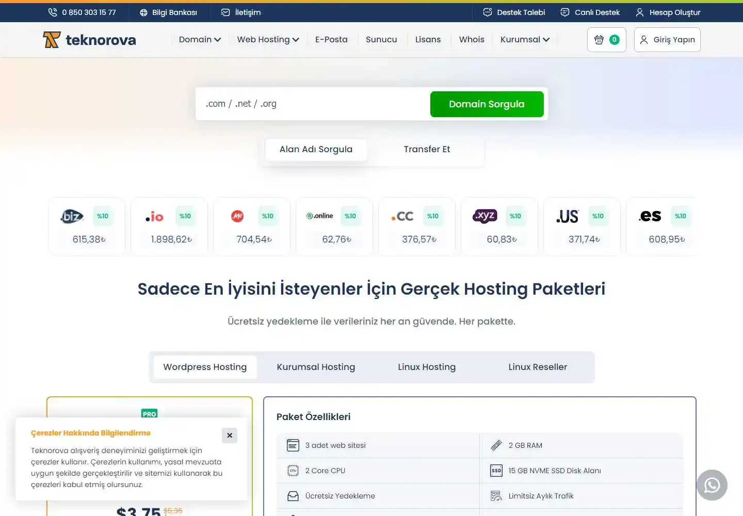The height and width of the screenshot is (516, 743).
Task: Select the Linux Reseller tab
Action: 538,367
